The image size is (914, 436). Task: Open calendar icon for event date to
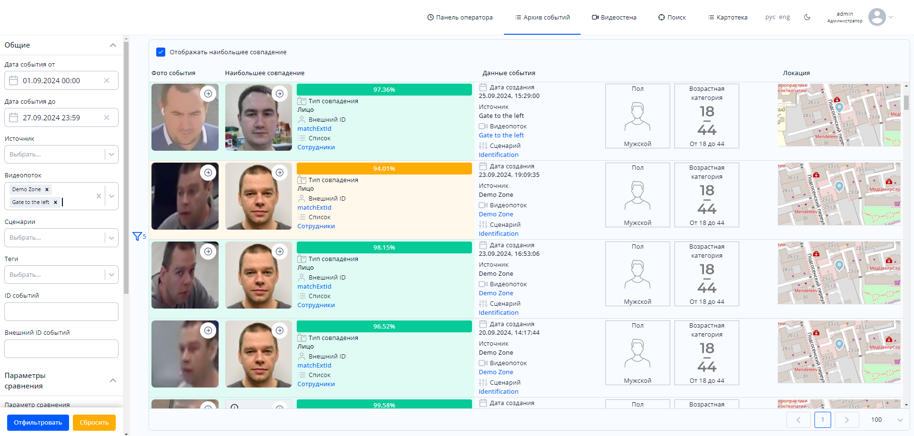click(x=14, y=117)
